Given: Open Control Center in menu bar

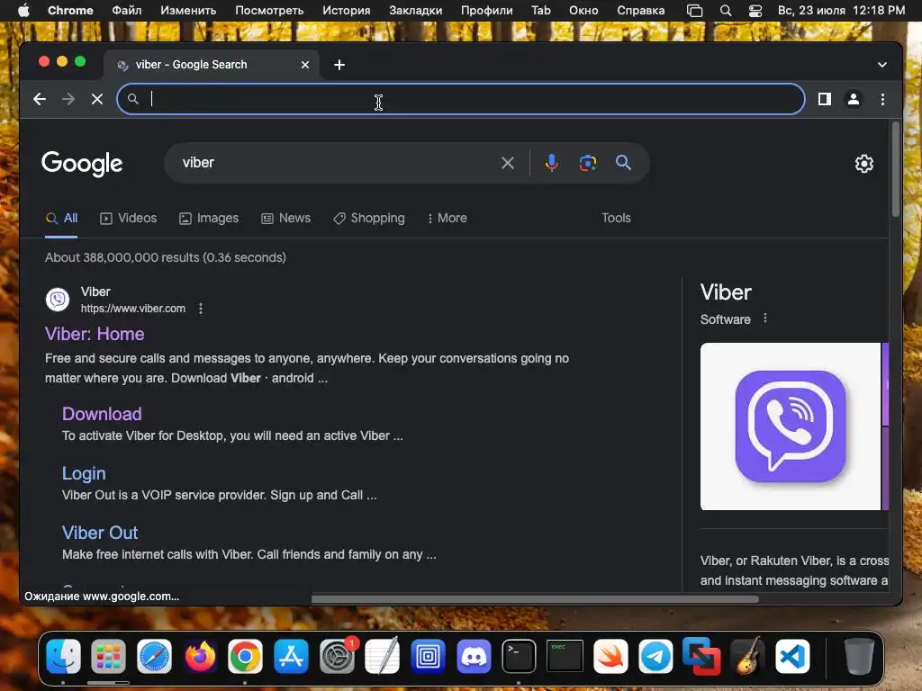Looking at the screenshot, I should click(x=755, y=11).
